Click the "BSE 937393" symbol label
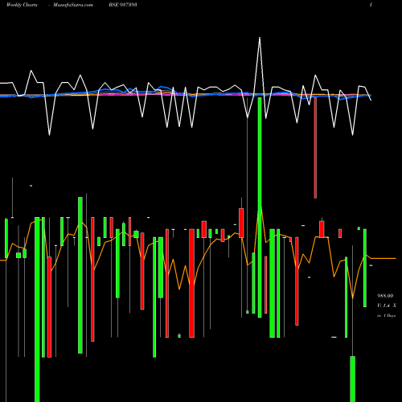The image size is (402, 402). (x=123, y=5)
